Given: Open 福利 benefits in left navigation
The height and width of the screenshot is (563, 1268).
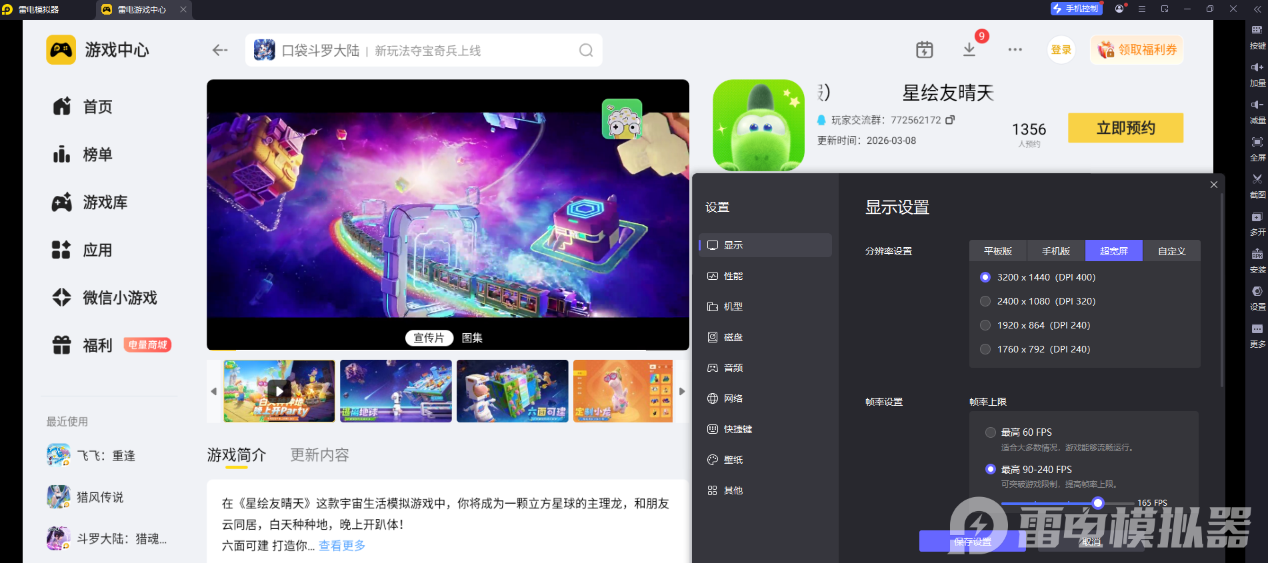Looking at the screenshot, I should [83, 345].
